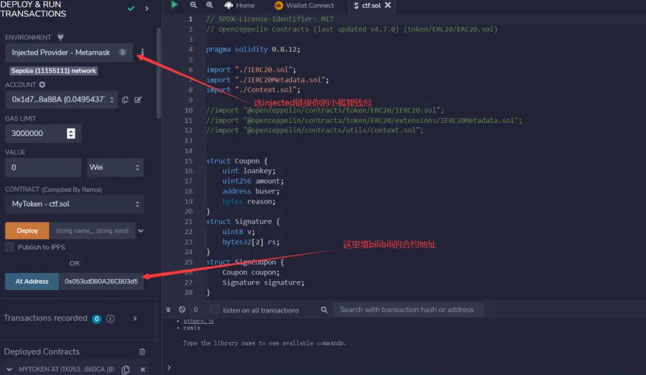Open the ethers.js link in terminal
646x375 pixels.
pos(199,321)
